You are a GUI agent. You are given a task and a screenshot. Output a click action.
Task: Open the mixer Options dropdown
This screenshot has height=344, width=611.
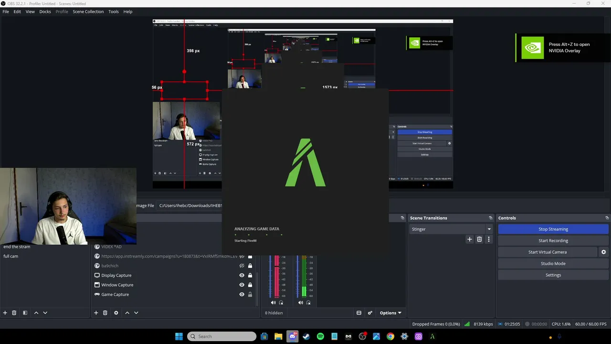pos(390,313)
